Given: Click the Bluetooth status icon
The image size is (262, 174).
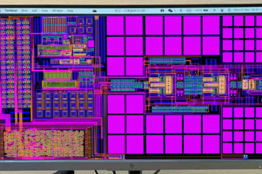Looking at the screenshot, I should pos(181,10).
